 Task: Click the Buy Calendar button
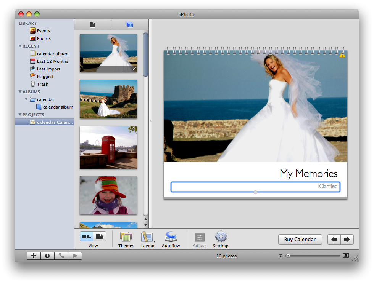tap(300, 239)
